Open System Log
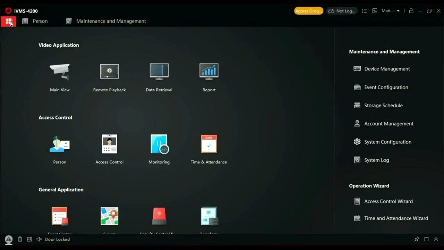444x250 pixels. point(371,160)
